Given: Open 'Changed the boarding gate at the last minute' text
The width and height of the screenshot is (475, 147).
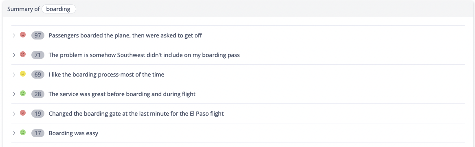Looking at the screenshot, I should [136, 114].
